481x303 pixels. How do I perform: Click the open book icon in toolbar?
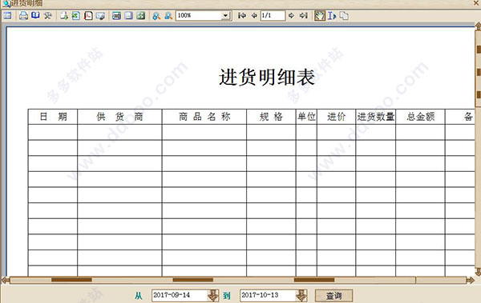coord(35,15)
